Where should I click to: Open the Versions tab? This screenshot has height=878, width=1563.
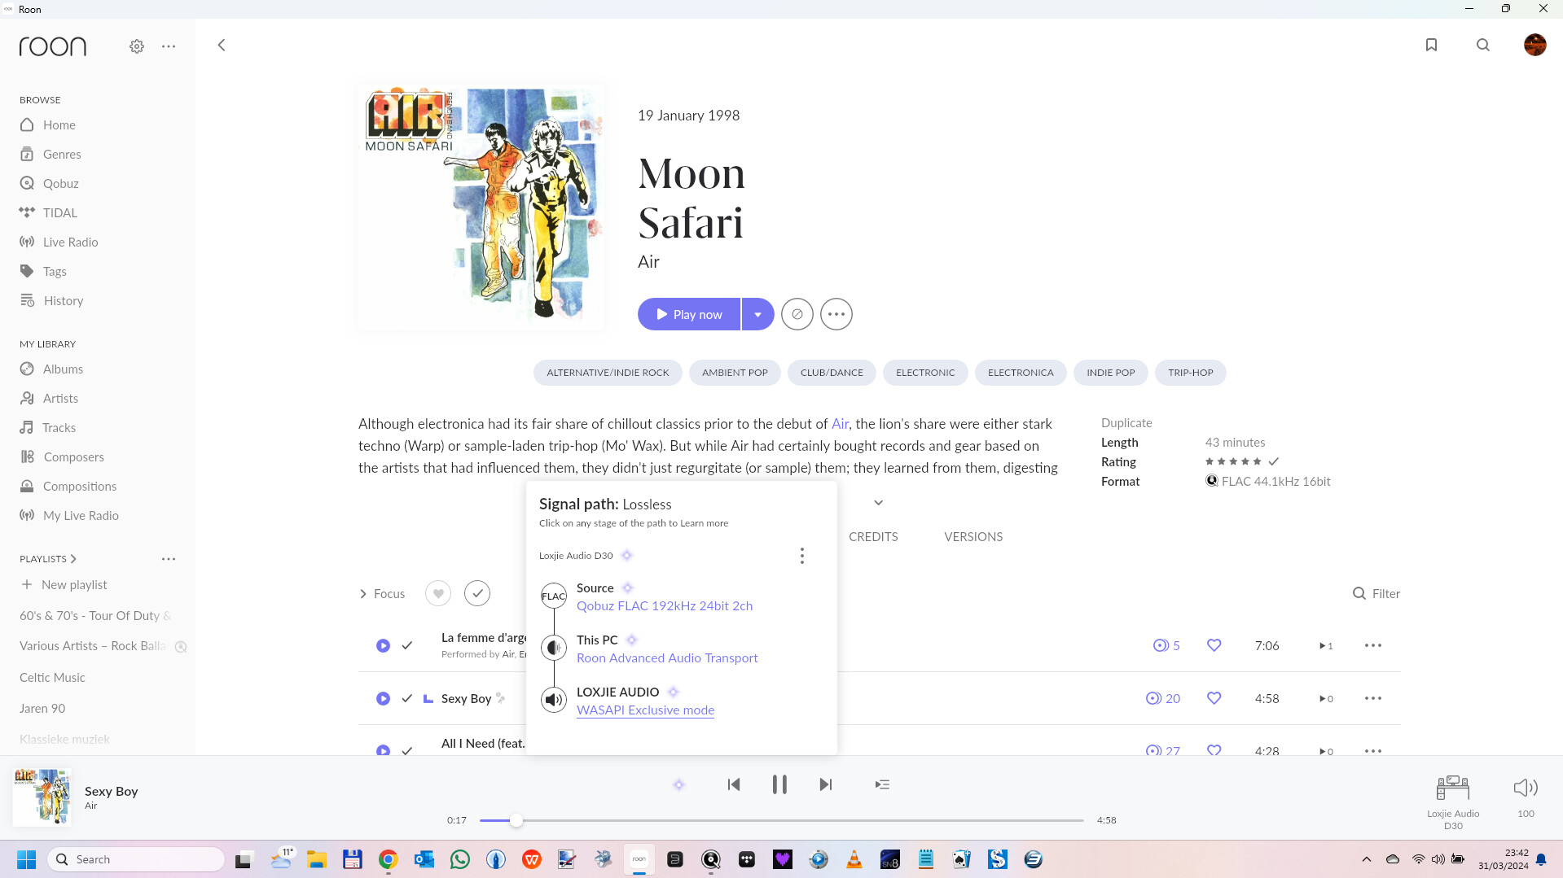[x=973, y=537]
